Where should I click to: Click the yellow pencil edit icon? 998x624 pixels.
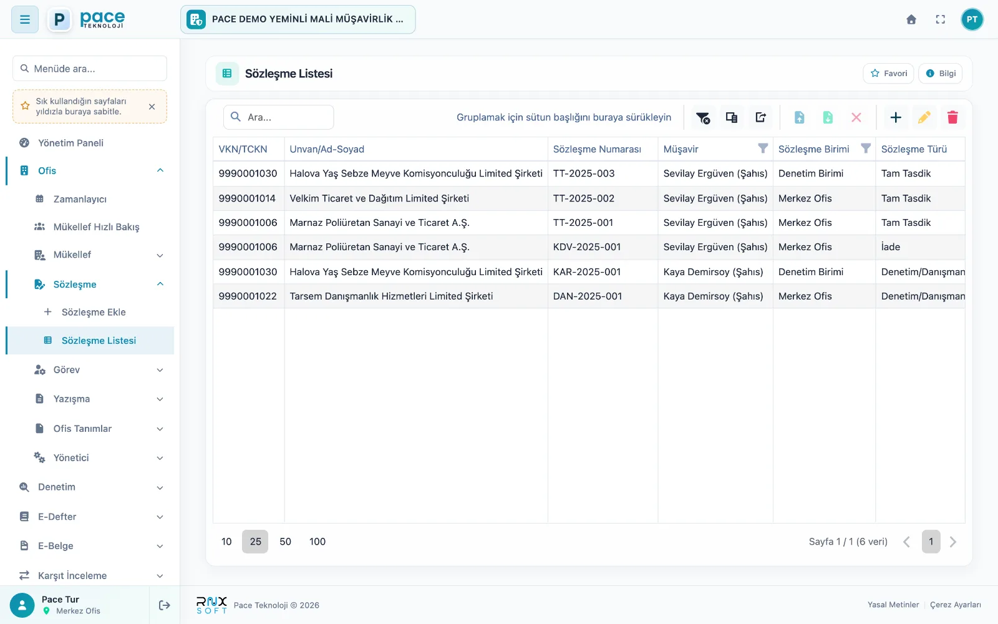click(924, 117)
